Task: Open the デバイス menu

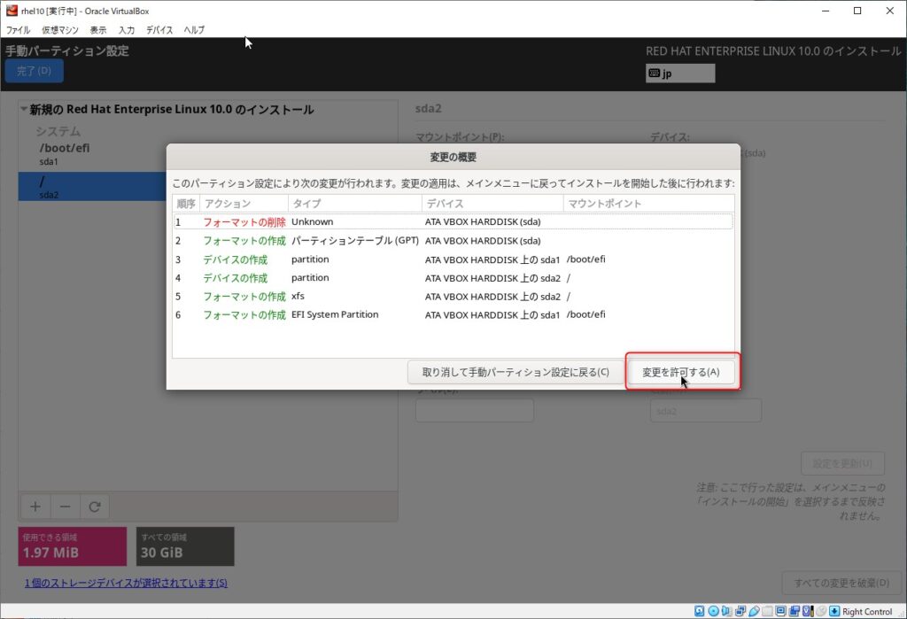Action: point(159,30)
